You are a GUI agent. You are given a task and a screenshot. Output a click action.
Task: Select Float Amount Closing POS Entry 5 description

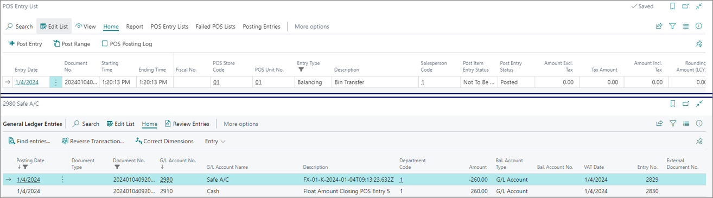(346, 191)
